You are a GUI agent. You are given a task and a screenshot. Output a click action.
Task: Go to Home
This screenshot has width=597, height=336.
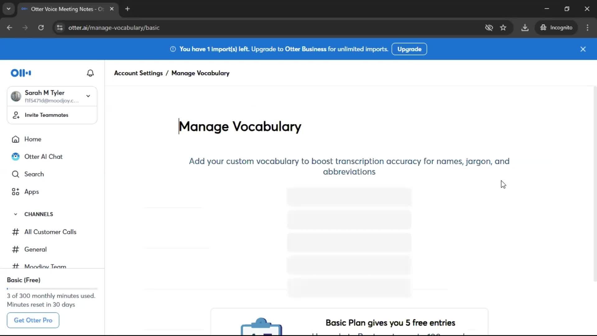click(33, 139)
